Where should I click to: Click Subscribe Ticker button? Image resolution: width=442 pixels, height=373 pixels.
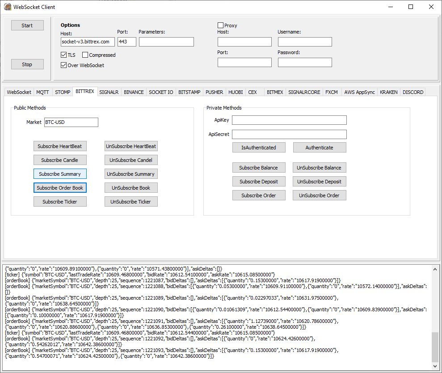pos(60,201)
